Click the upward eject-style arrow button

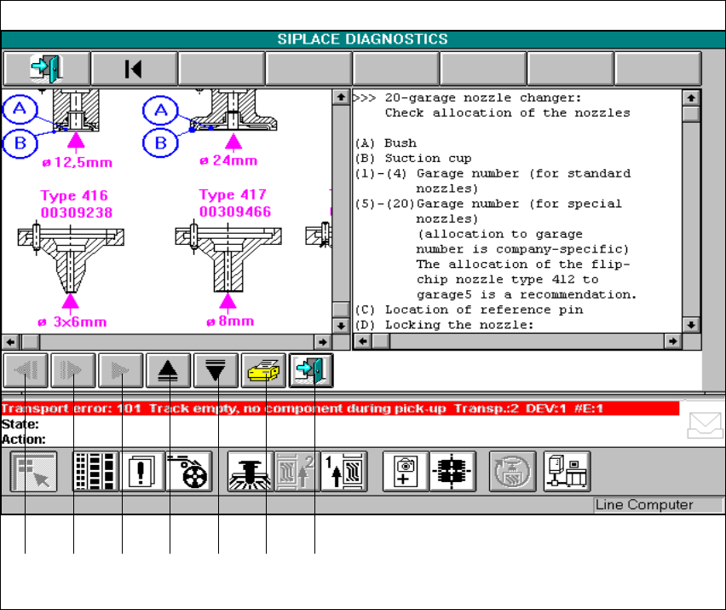(169, 370)
